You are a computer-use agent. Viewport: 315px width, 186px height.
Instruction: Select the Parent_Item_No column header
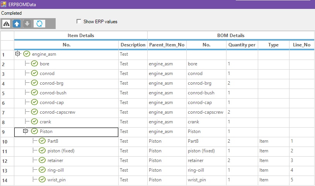167,45
